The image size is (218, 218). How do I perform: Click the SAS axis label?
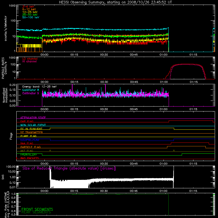pos(3,177)
